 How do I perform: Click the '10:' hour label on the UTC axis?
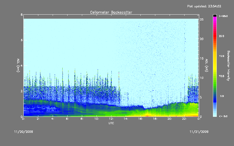tap(97, 119)
